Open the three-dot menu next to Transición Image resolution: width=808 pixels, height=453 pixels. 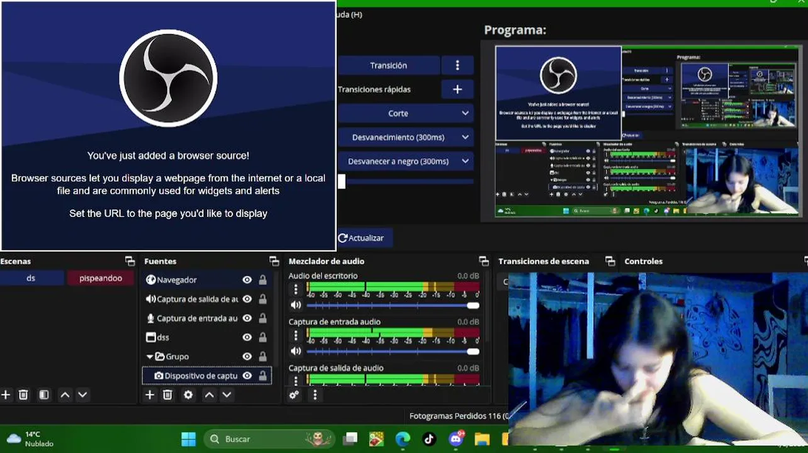click(x=457, y=65)
